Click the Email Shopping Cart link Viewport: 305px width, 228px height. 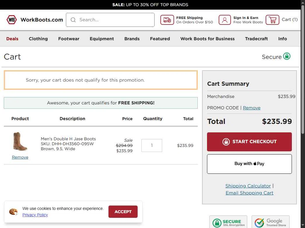tap(249, 193)
